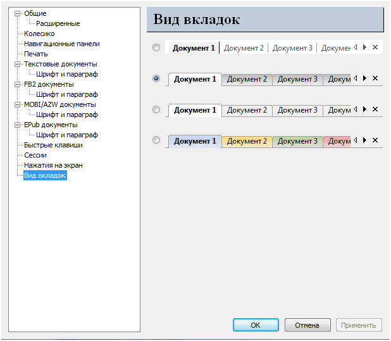This screenshot has height=341, width=391.
Task: Click blue Документ 1 tab in colored preview
Action: click(195, 141)
